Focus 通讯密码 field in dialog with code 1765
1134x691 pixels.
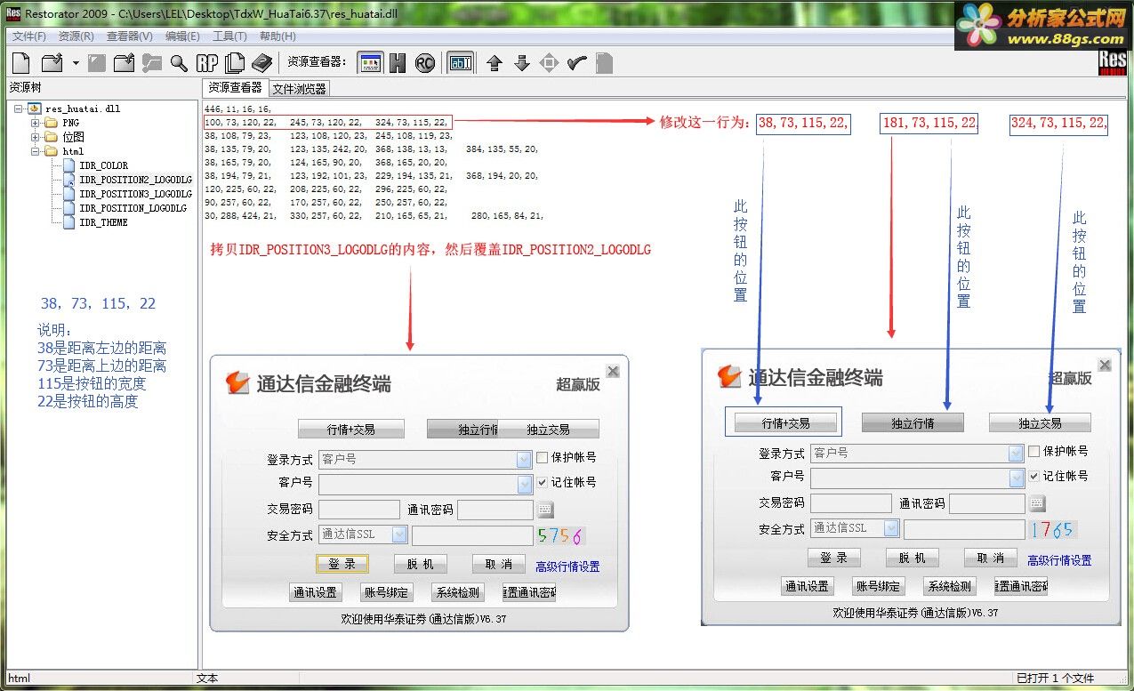[x=987, y=503]
